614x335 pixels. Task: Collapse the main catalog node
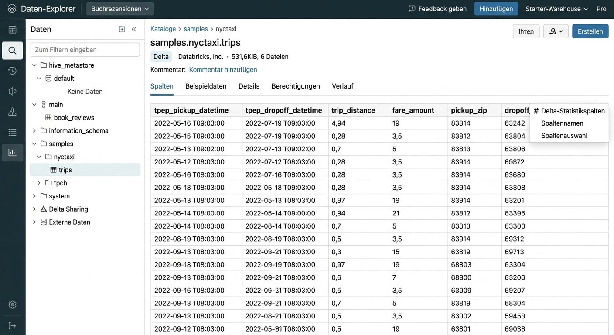[34, 104]
